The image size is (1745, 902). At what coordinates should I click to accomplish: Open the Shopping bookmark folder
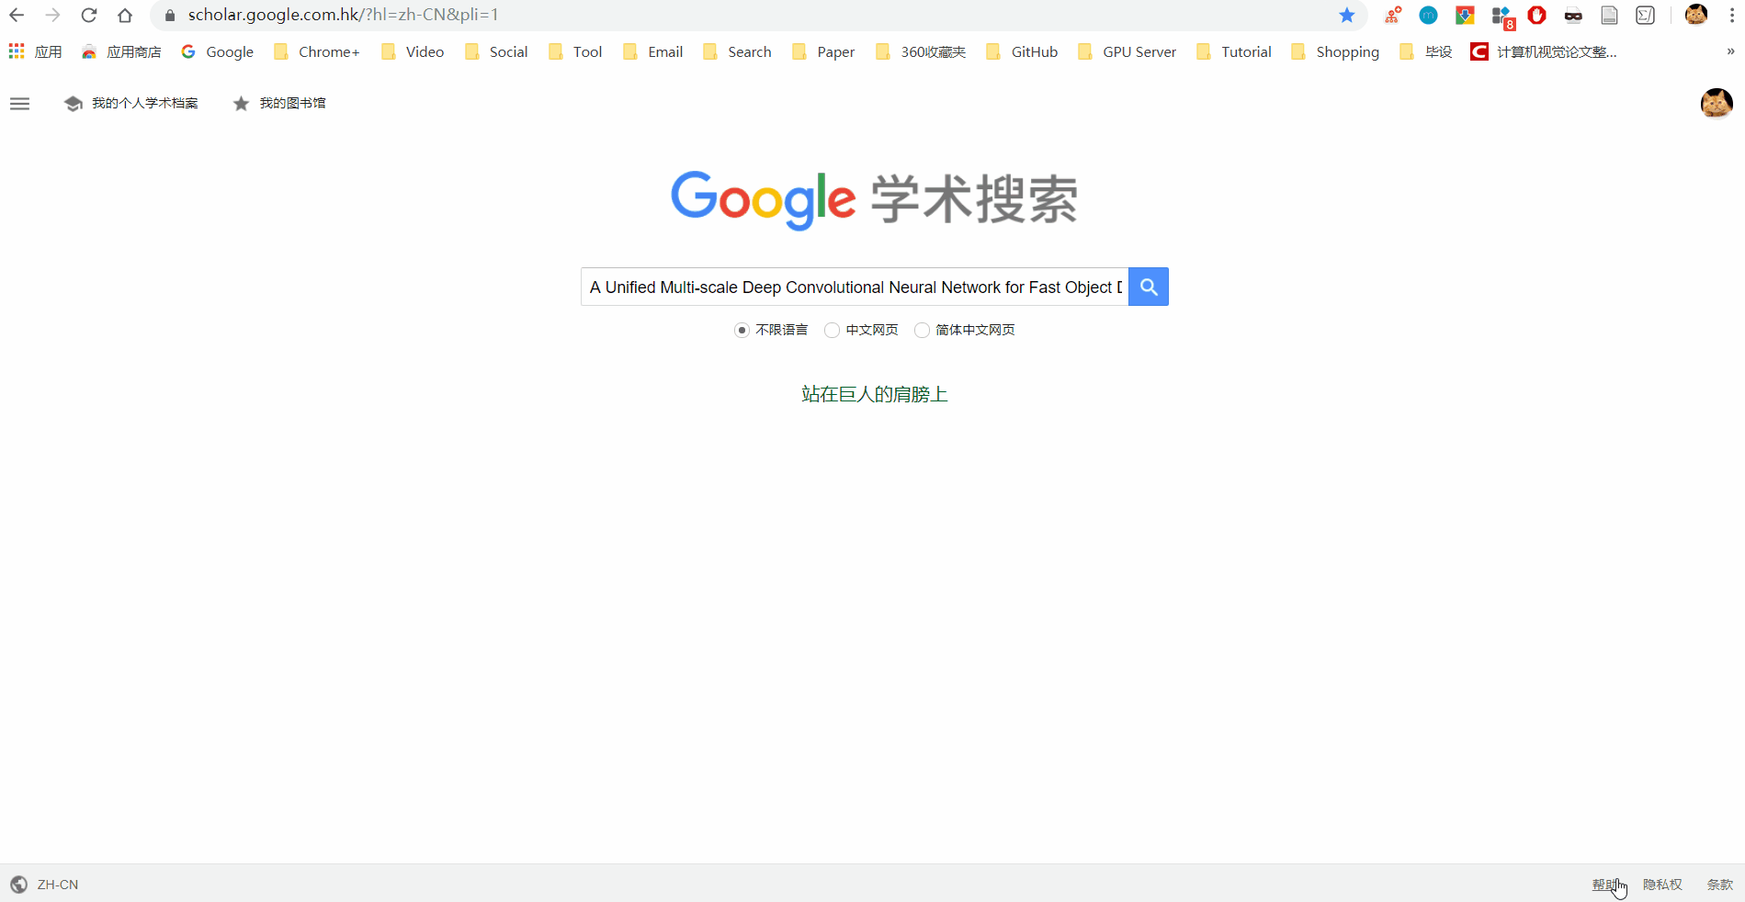pos(1335,51)
